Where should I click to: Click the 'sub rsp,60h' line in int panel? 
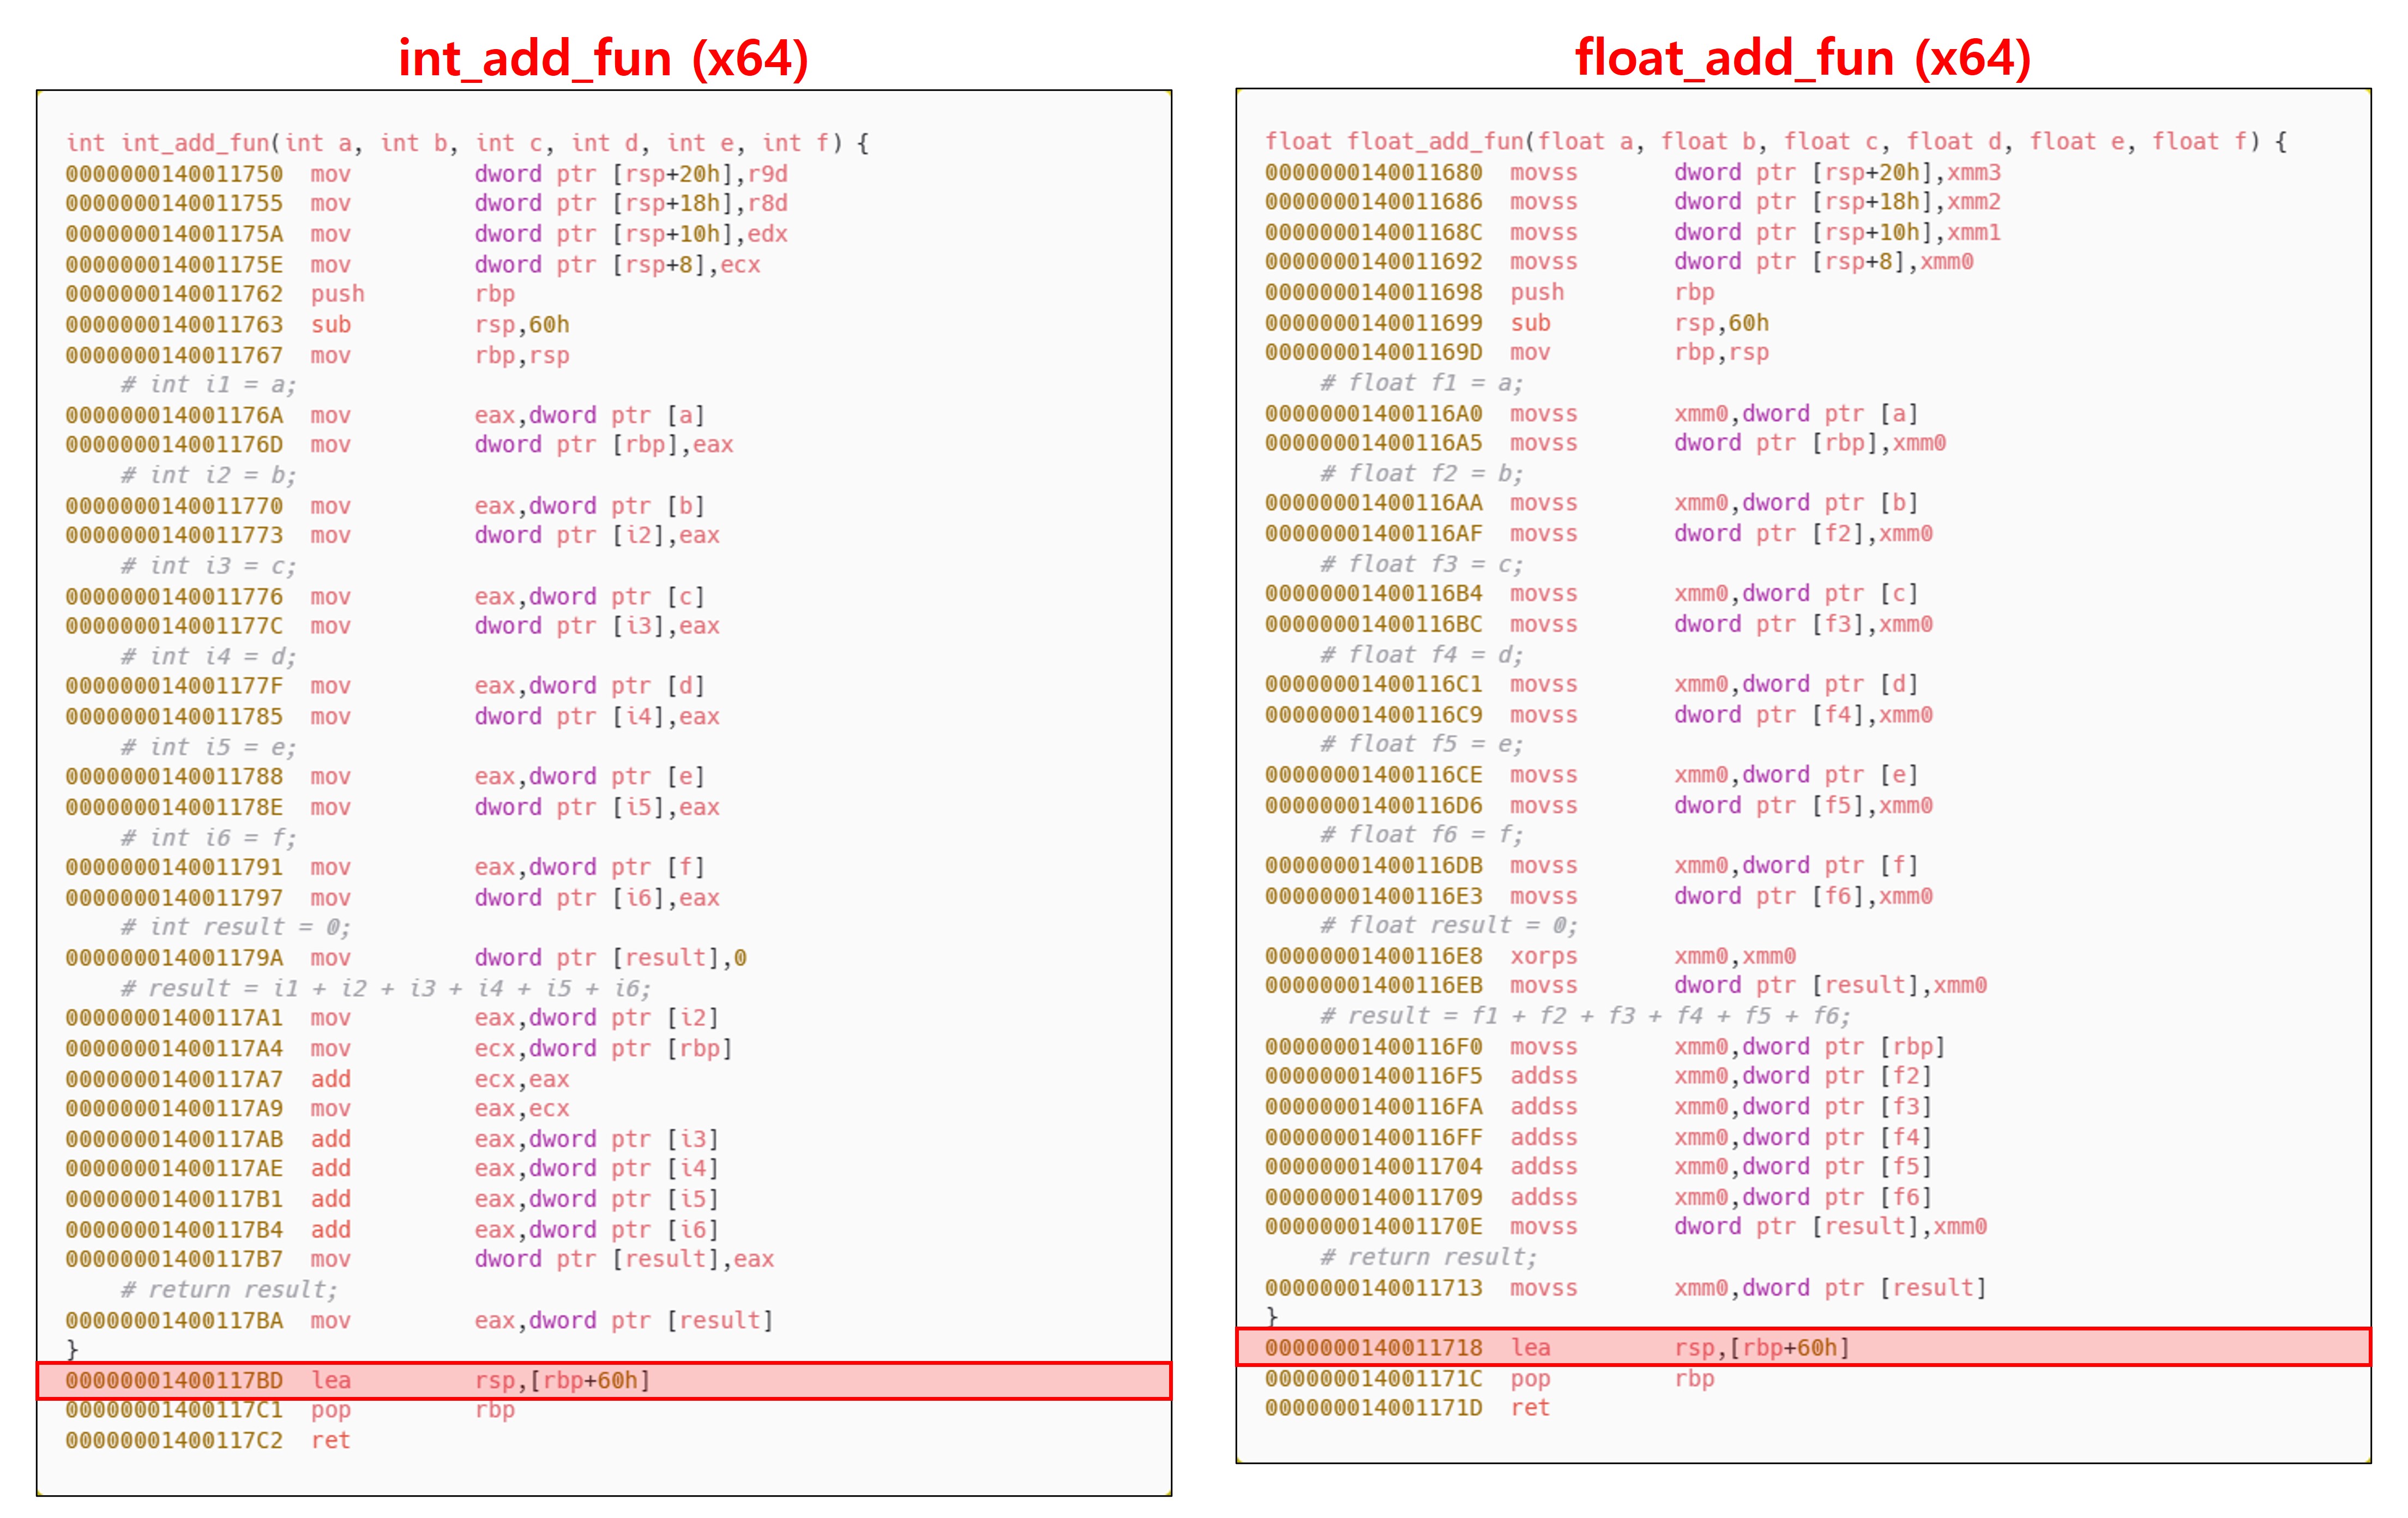tap(330, 325)
